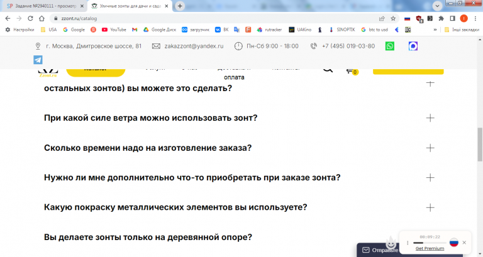Screen dimensions: 483x257
Task: Click the address 'г. Москва, Дмитровское шоссе, 81'
Action: click(94, 46)
